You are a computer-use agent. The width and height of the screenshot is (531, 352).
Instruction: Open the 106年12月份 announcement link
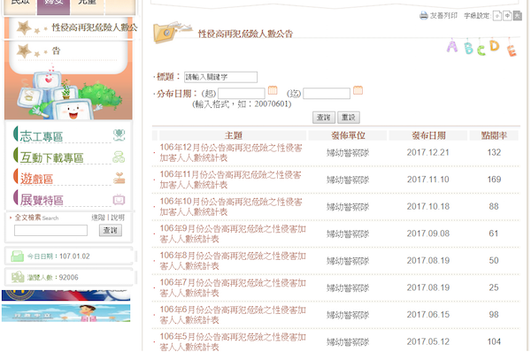tap(231, 153)
